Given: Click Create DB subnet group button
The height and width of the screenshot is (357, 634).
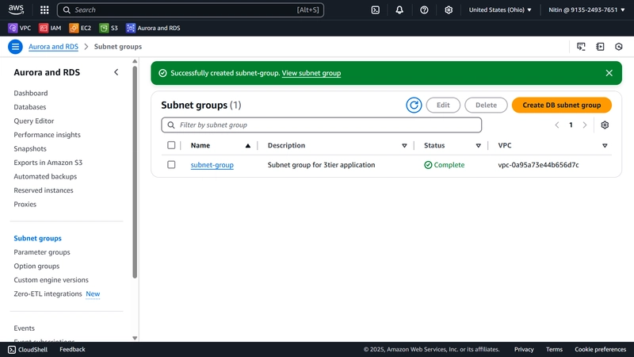Looking at the screenshot, I should coord(562,106).
